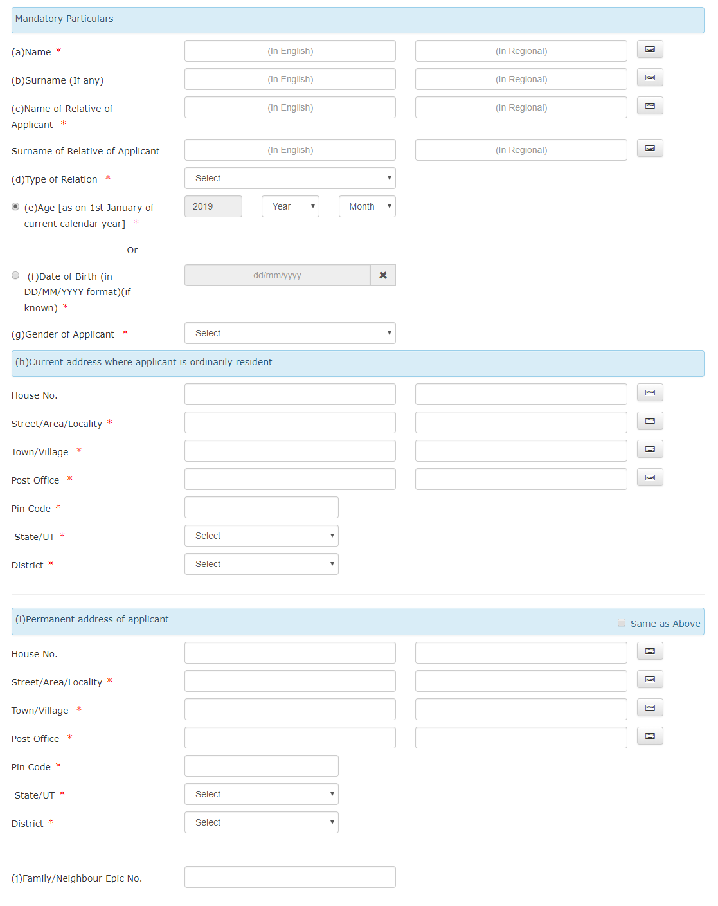718x906 pixels.
Task: Click the Family/Neighbour Epic No. input field
Action: pos(289,876)
